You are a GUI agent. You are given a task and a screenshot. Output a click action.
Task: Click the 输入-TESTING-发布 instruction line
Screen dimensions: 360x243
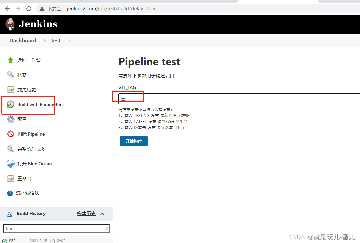(x=154, y=116)
